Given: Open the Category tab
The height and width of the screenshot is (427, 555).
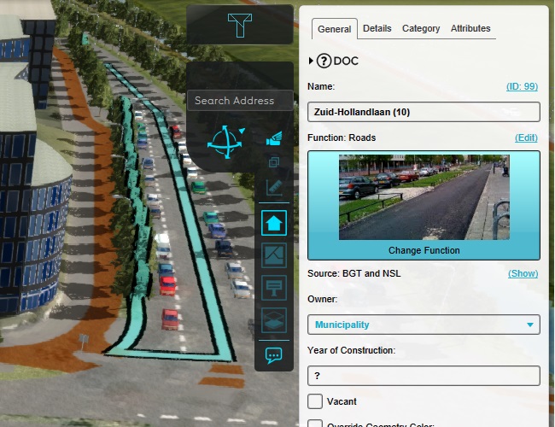Looking at the screenshot, I should point(421,28).
